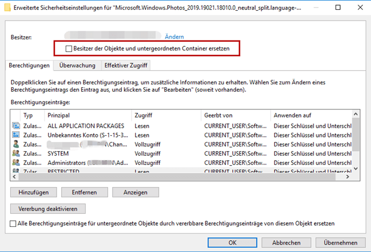Confirm with the OK button
This screenshot has height=252, width=371.
232,243
